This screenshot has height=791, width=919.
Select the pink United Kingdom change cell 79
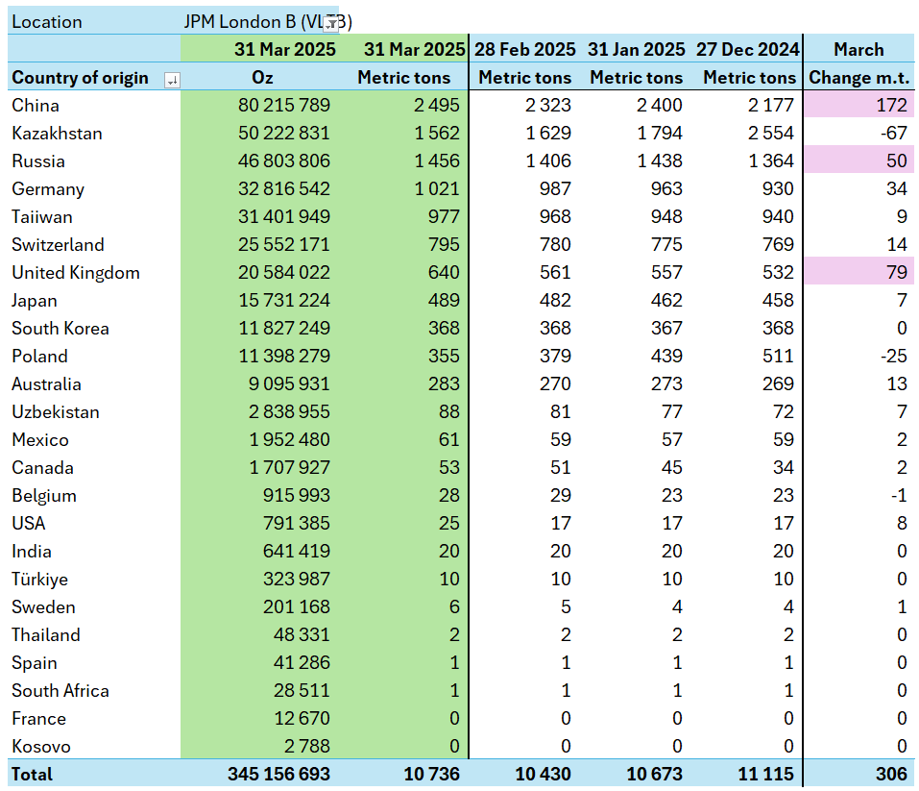point(859,273)
